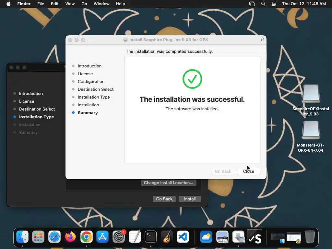Click Install in the dark background installer
Screen dimensions: 332x249
190,199
